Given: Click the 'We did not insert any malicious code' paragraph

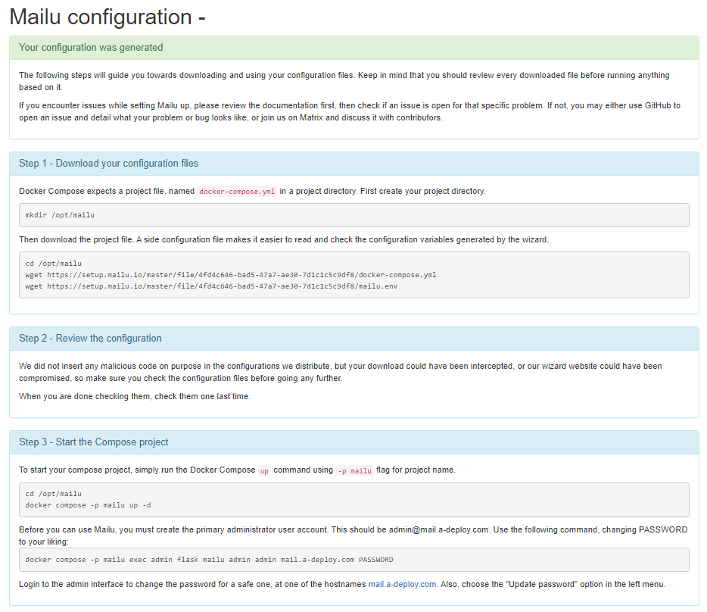Looking at the screenshot, I should pyautogui.click(x=341, y=372).
